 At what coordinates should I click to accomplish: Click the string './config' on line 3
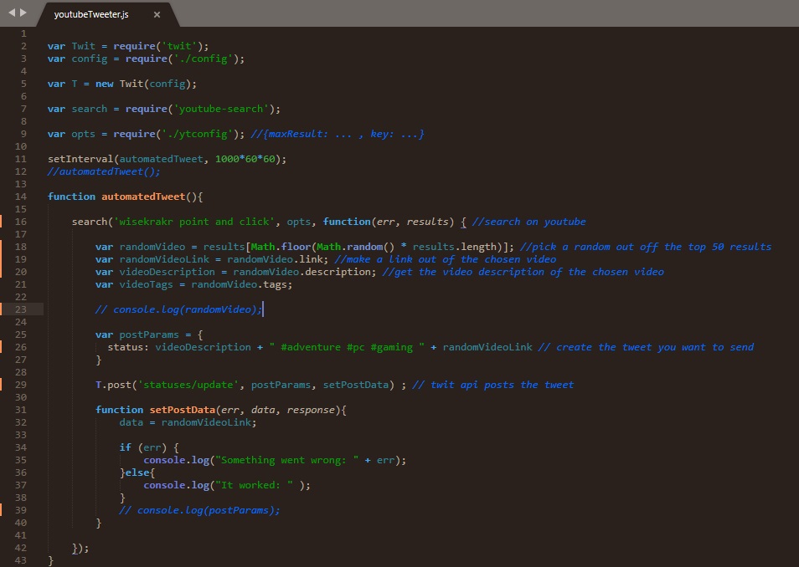[204, 59]
